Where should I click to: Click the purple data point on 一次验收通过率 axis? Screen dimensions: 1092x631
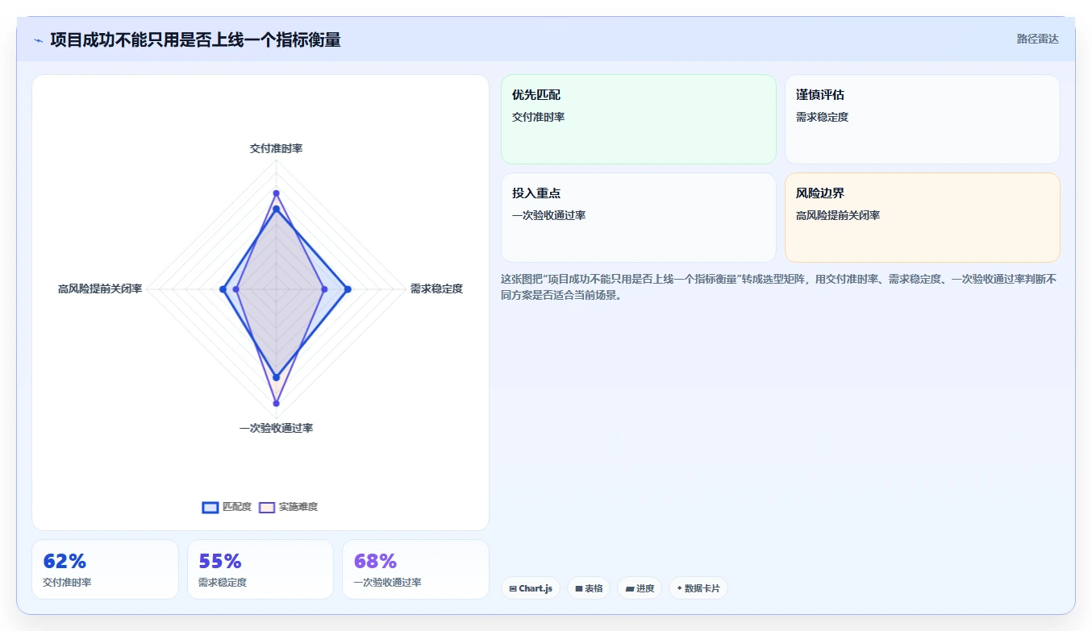[x=276, y=403]
